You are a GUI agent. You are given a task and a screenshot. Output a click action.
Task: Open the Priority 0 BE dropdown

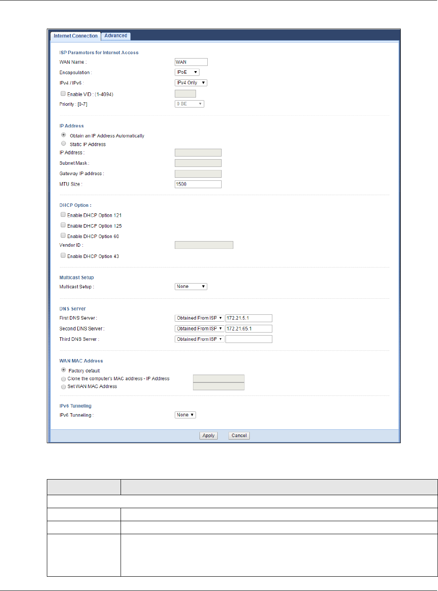pos(189,104)
